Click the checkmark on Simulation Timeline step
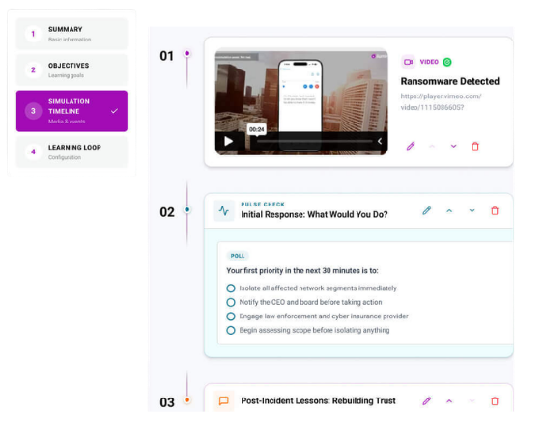 click(x=114, y=111)
